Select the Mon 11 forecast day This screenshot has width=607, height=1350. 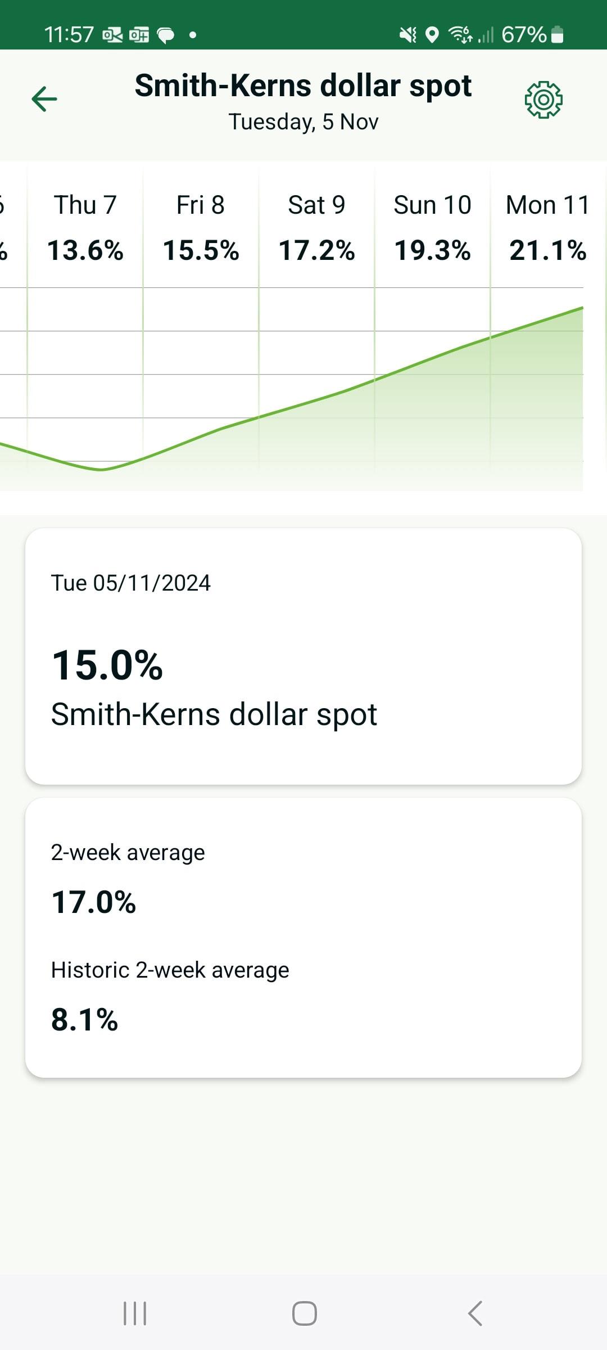(547, 227)
